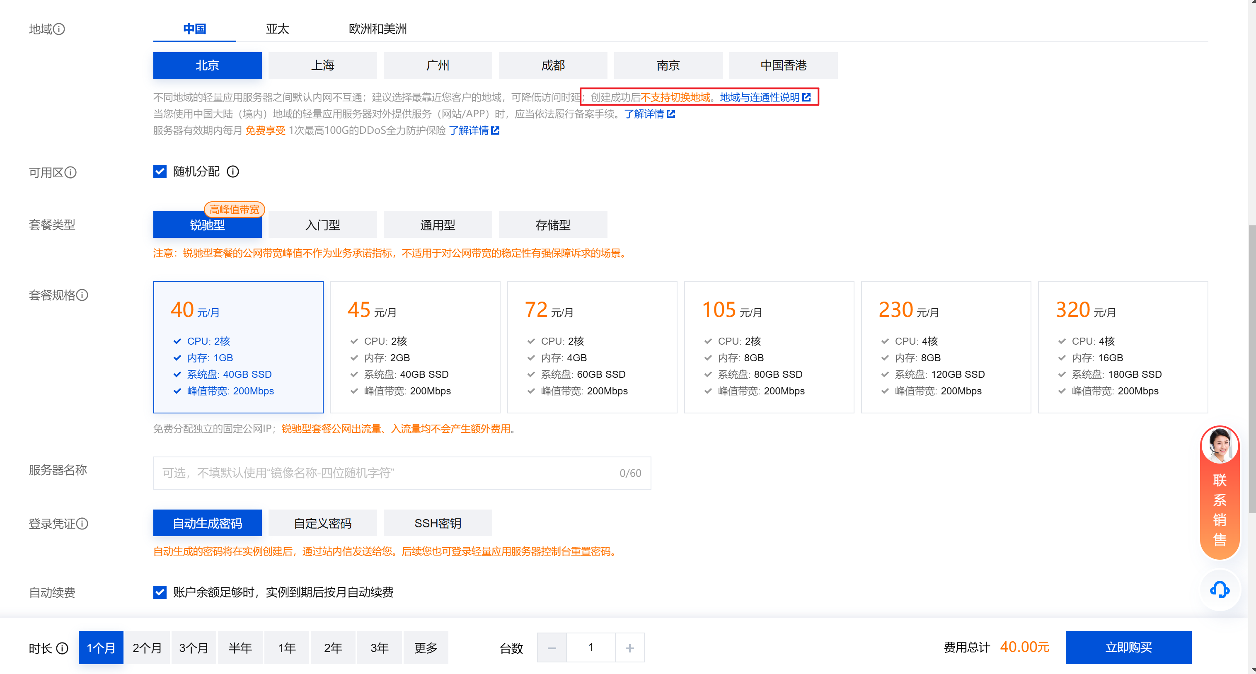Decrease server count with minus button

pos(552,647)
